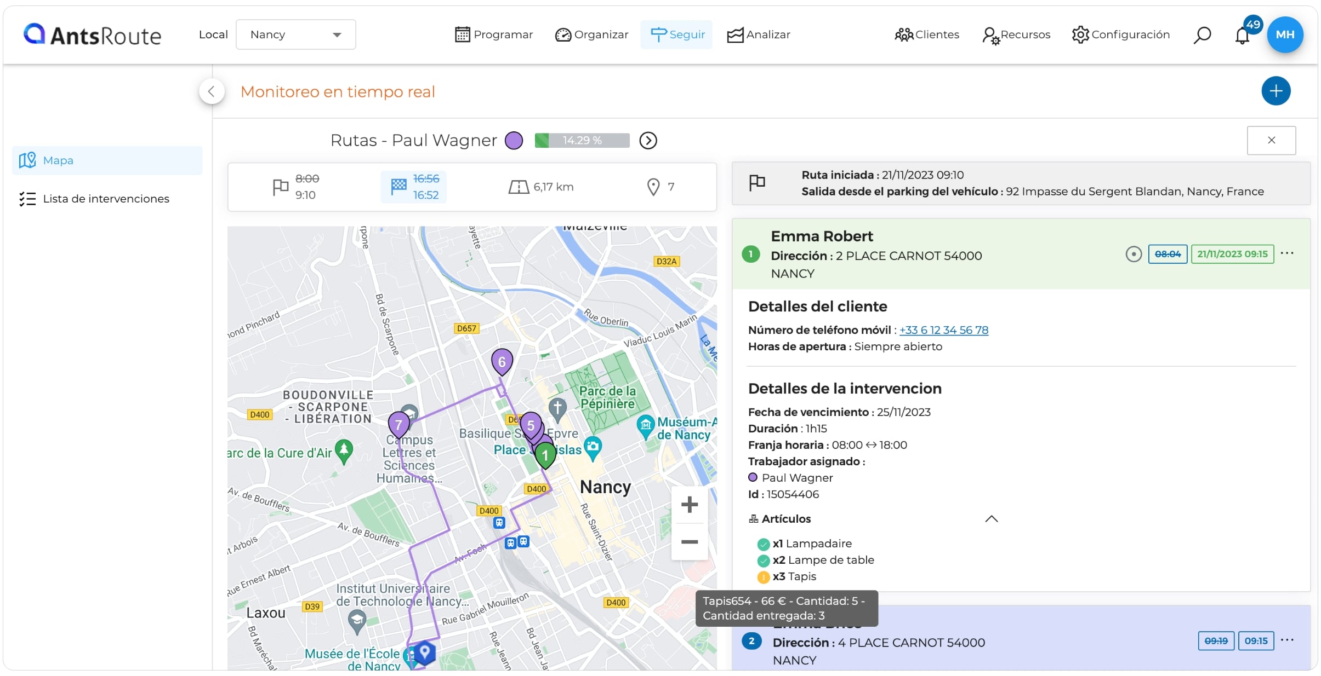
Task: Go to the Seguir tab
Action: [x=677, y=34]
